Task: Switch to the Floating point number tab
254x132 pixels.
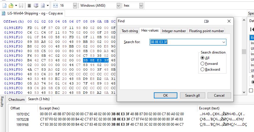Action: point(206,31)
